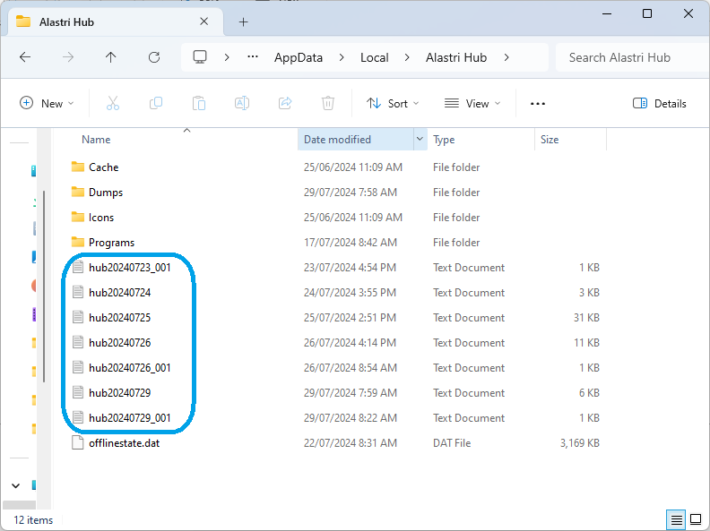Image resolution: width=710 pixels, height=531 pixels.
Task: Switch to details list view in status bar
Action: pyautogui.click(x=676, y=519)
